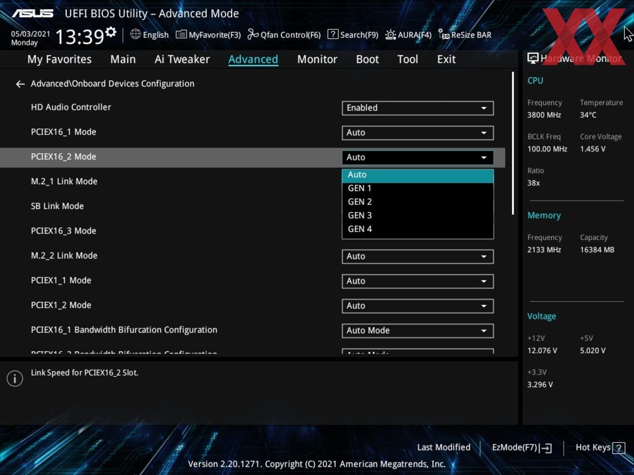The image size is (634, 475).
Task: Switch to My Favorites tab
Action: 59,59
